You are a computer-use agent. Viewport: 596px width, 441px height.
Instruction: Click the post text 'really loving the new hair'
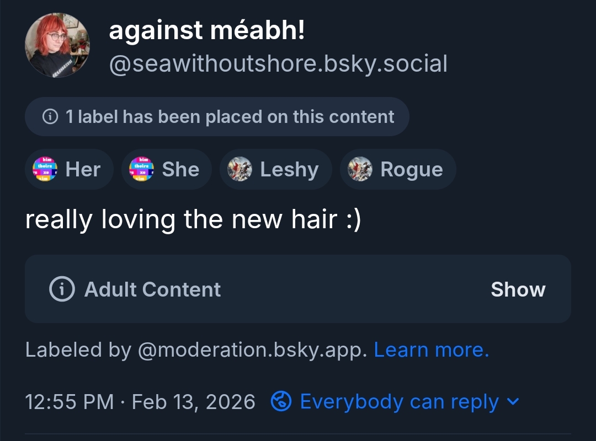coord(193,219)
